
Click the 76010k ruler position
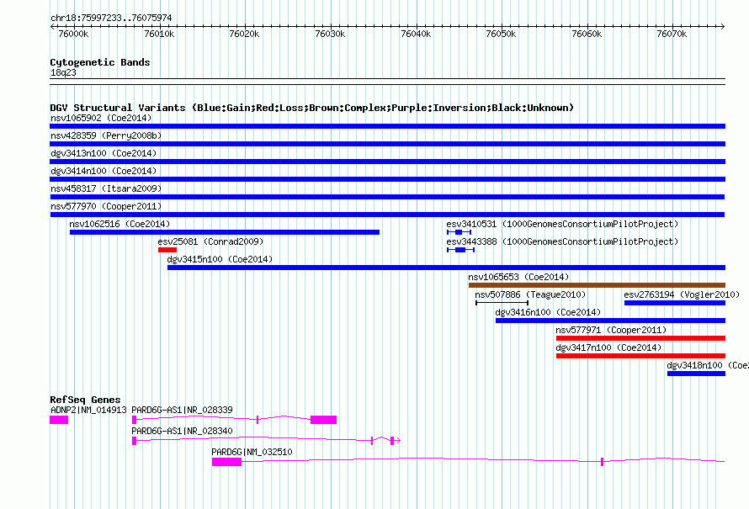159,34
